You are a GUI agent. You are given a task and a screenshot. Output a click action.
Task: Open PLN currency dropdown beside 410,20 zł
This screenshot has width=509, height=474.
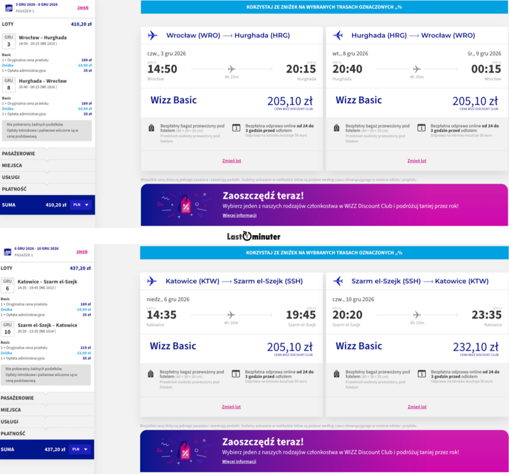pyautogui.click(x=81, y=205)
